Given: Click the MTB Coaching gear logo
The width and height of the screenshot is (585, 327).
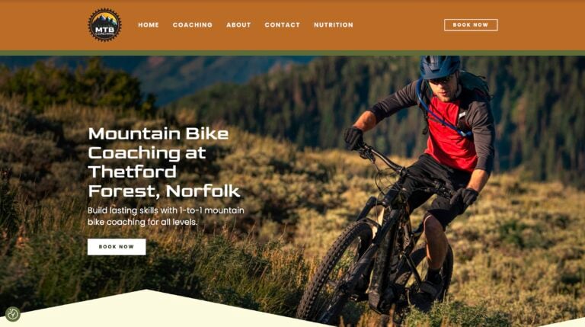Looking at the screenshot, I should [104, 25].
